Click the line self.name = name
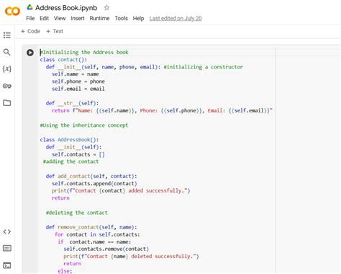This screenshot has width=341, height=274. click(76, 74)
